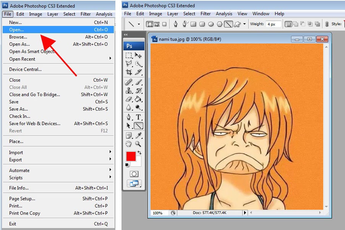Choose Save As... from File menu
The height and width of the screenshot is (230, 345).
(58, 109)
